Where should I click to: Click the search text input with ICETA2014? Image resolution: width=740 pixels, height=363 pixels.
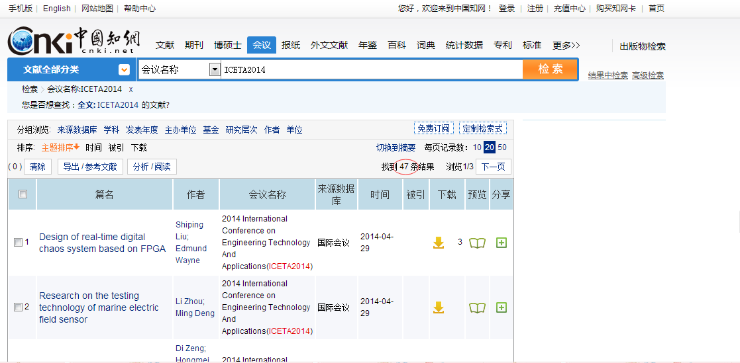372,69
